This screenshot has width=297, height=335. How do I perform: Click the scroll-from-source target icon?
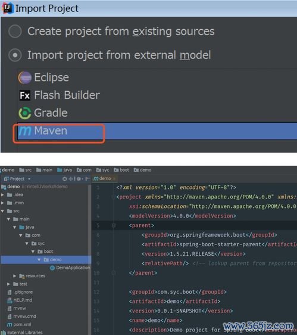point(64,179)
